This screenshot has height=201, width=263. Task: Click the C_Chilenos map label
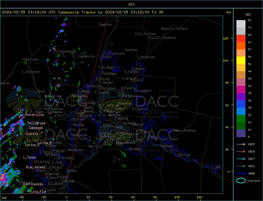point(30,72)
